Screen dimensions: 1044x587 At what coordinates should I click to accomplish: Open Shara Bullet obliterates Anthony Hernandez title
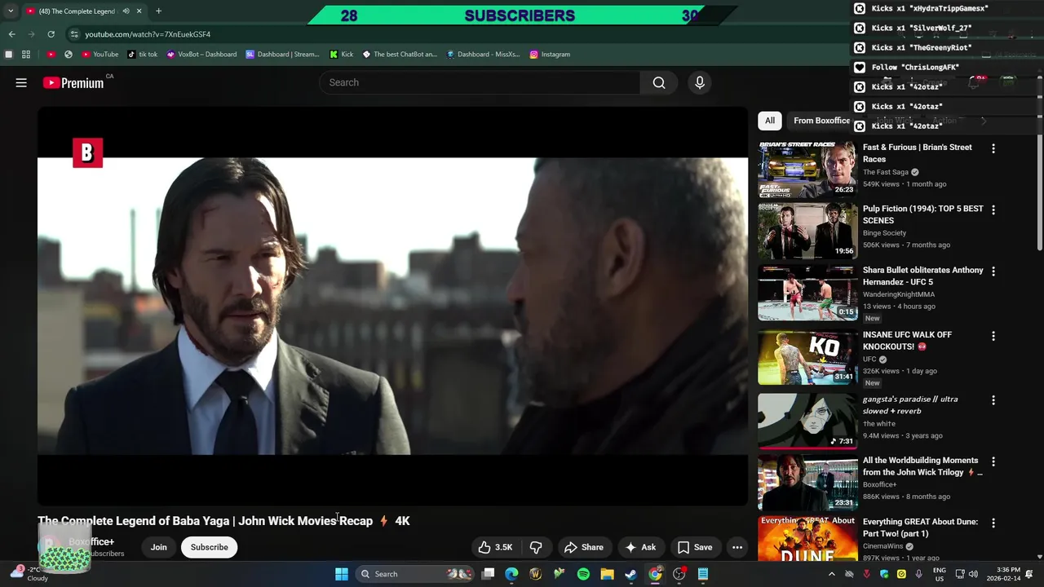(x=923, y=276)
